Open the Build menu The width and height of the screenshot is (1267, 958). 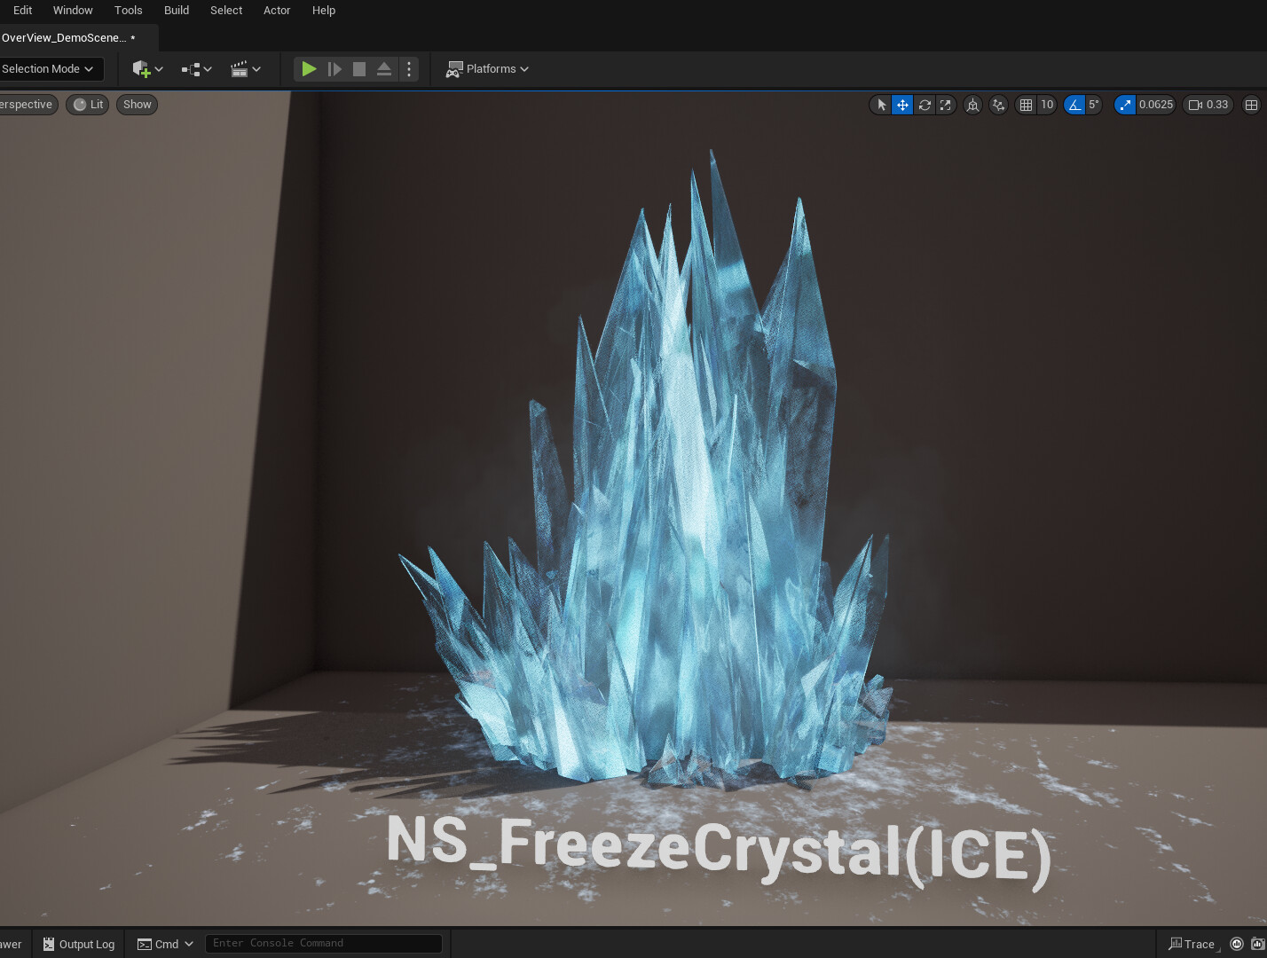tap(177, 11)
